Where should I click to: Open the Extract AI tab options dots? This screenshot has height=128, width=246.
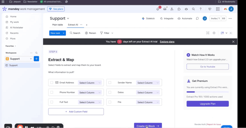click(x=81, y=25)
